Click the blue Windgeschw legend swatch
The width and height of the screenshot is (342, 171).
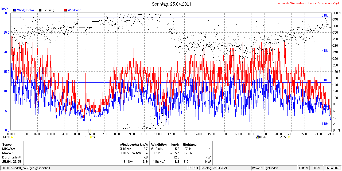point(15,10)
